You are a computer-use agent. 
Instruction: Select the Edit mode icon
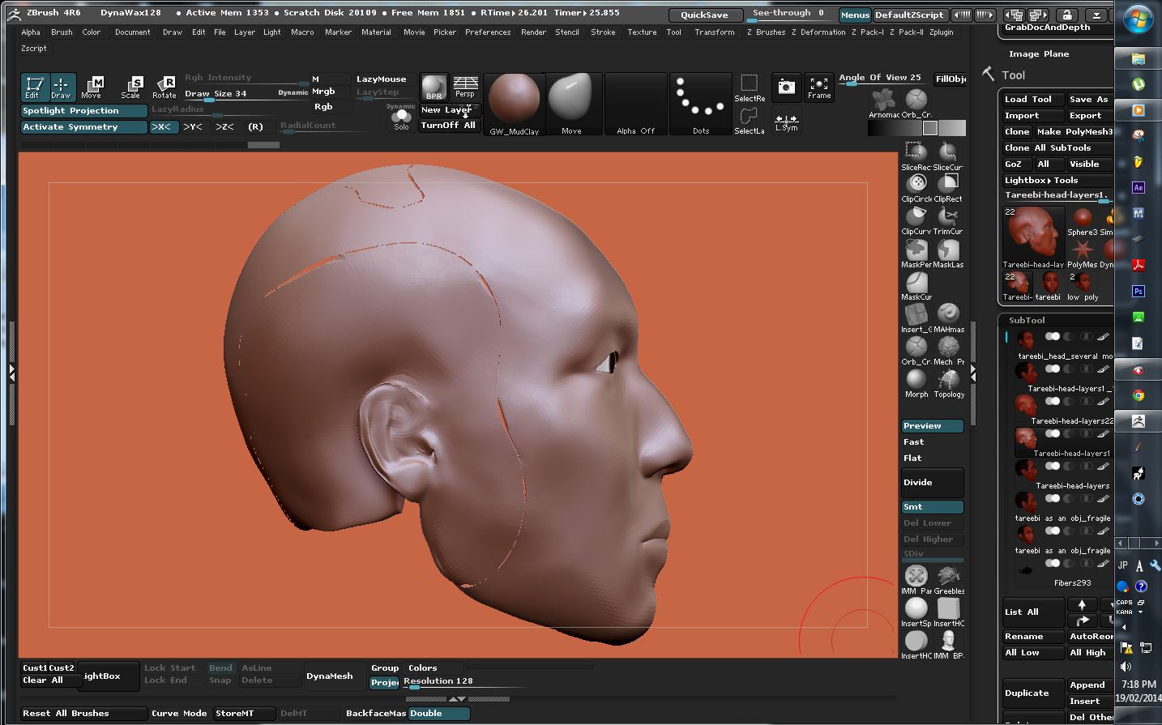pos(33,87)
